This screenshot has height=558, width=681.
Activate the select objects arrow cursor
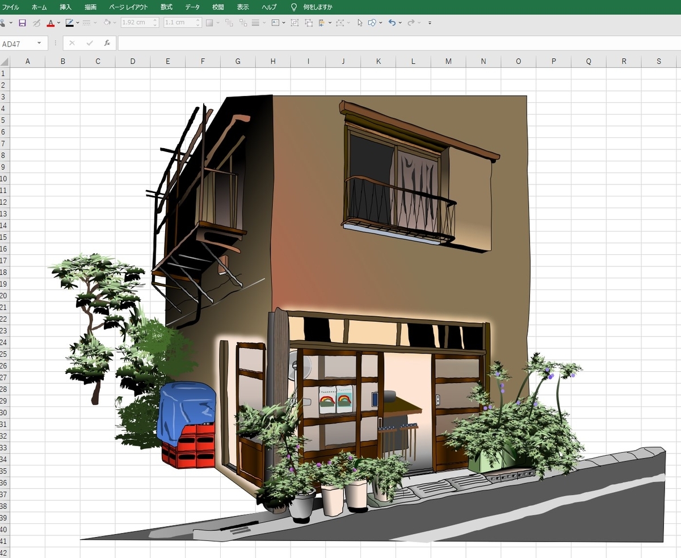click(x=360, y=23)
